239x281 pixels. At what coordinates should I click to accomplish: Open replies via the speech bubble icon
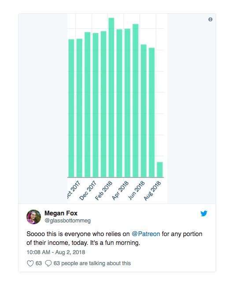[x=48, y=263]
